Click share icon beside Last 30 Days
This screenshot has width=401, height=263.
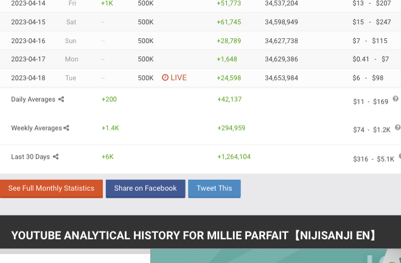point(56,157)
